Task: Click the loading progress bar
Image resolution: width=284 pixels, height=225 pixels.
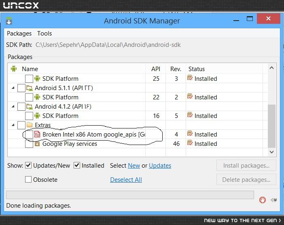Action: coord(130,195)
